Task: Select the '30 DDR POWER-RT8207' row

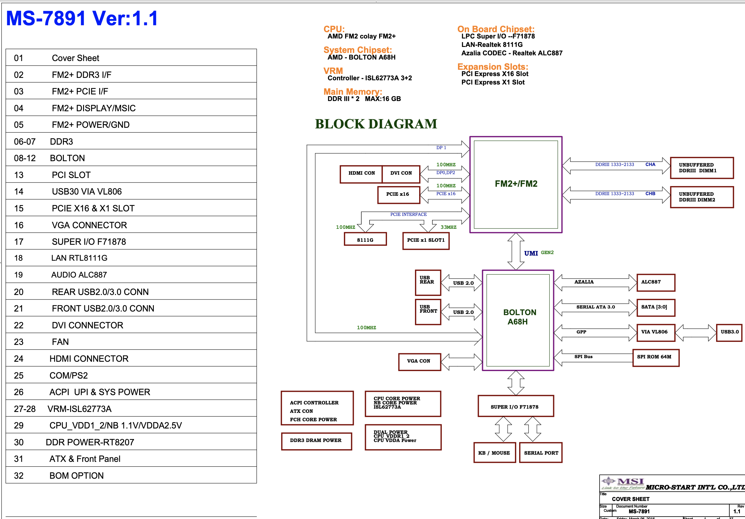Action: (x=131, y=442)
